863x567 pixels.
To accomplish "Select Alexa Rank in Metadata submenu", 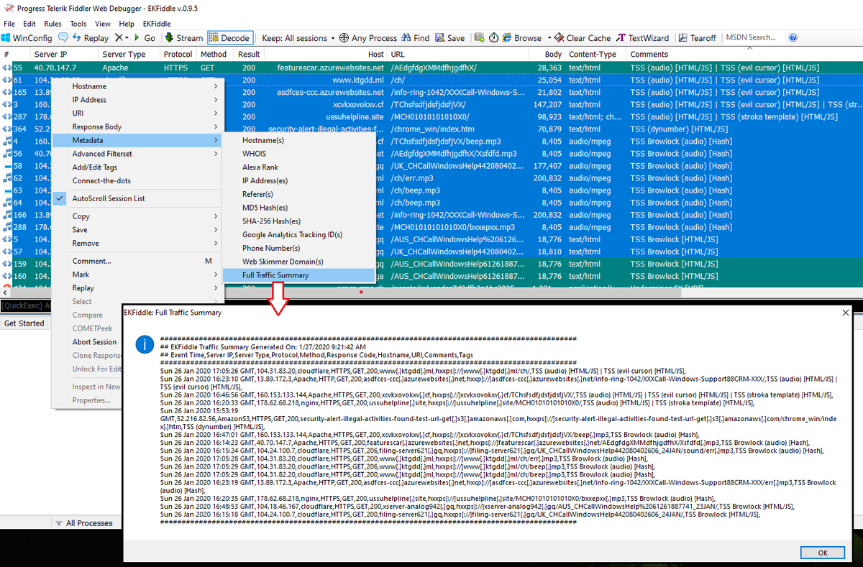I will point(298,167).
